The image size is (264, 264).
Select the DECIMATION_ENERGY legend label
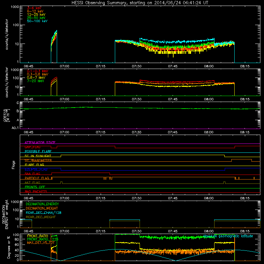point(42,204)
